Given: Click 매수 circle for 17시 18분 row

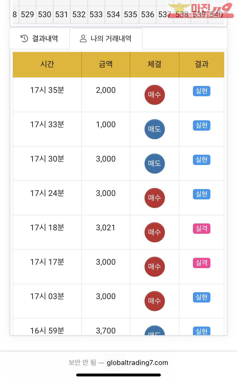Looking at the screenshot, I should [155, 232].
